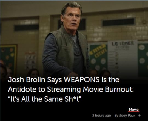The height and width of the screenshot is (121, 148).
Task: Open the Movie category tag
Action: (x=134, y=110)
